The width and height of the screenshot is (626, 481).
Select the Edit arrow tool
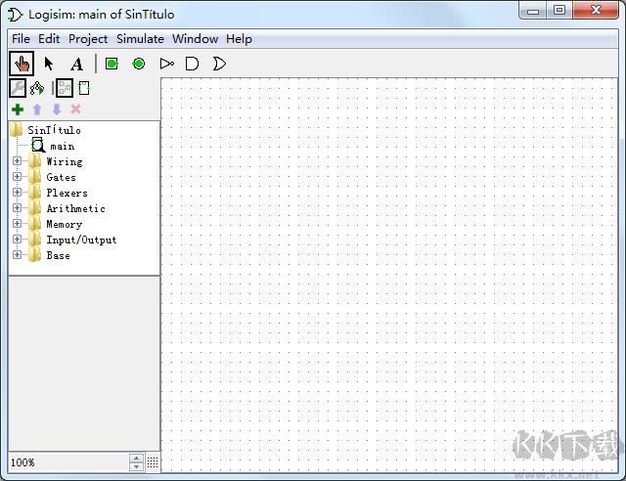click(49, 64)
